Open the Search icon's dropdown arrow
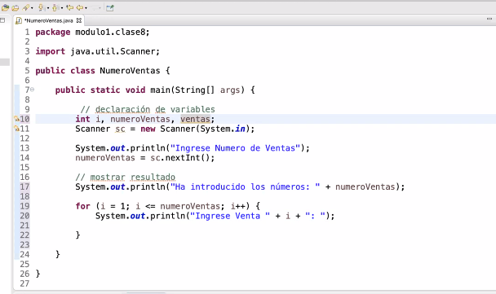 (x=32, y=8)
